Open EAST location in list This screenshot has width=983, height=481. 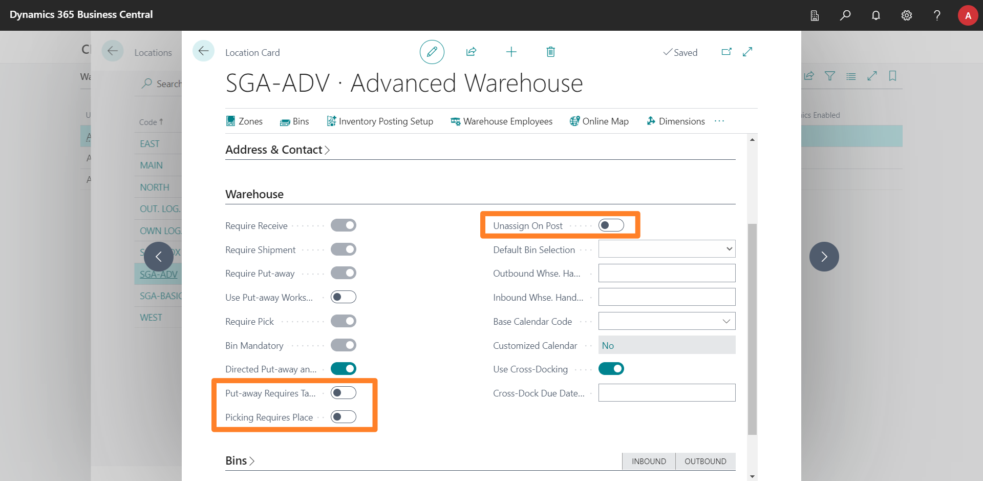[x=150, y=144]
